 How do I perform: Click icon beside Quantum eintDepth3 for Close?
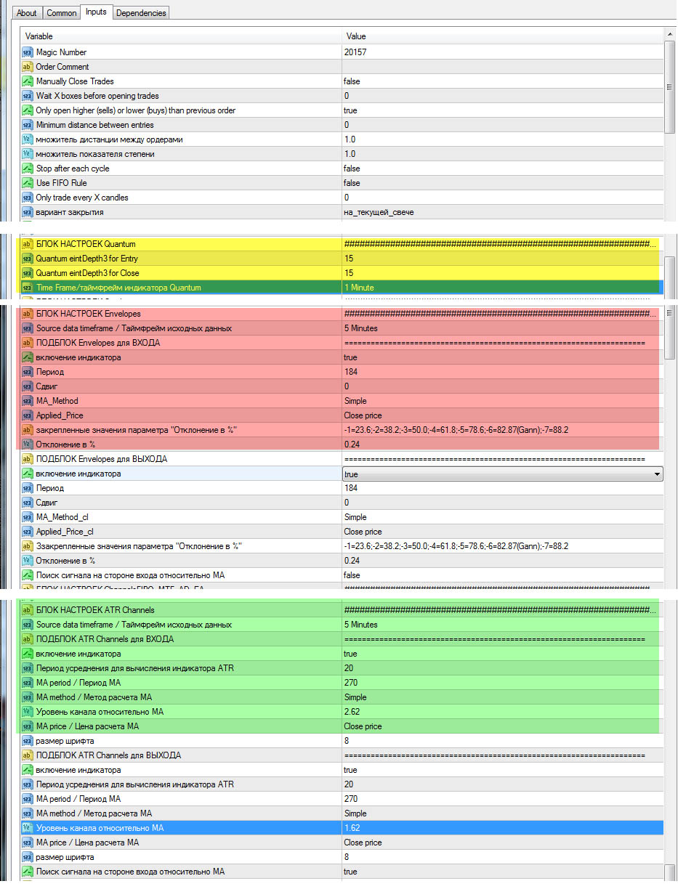[28, 273]
